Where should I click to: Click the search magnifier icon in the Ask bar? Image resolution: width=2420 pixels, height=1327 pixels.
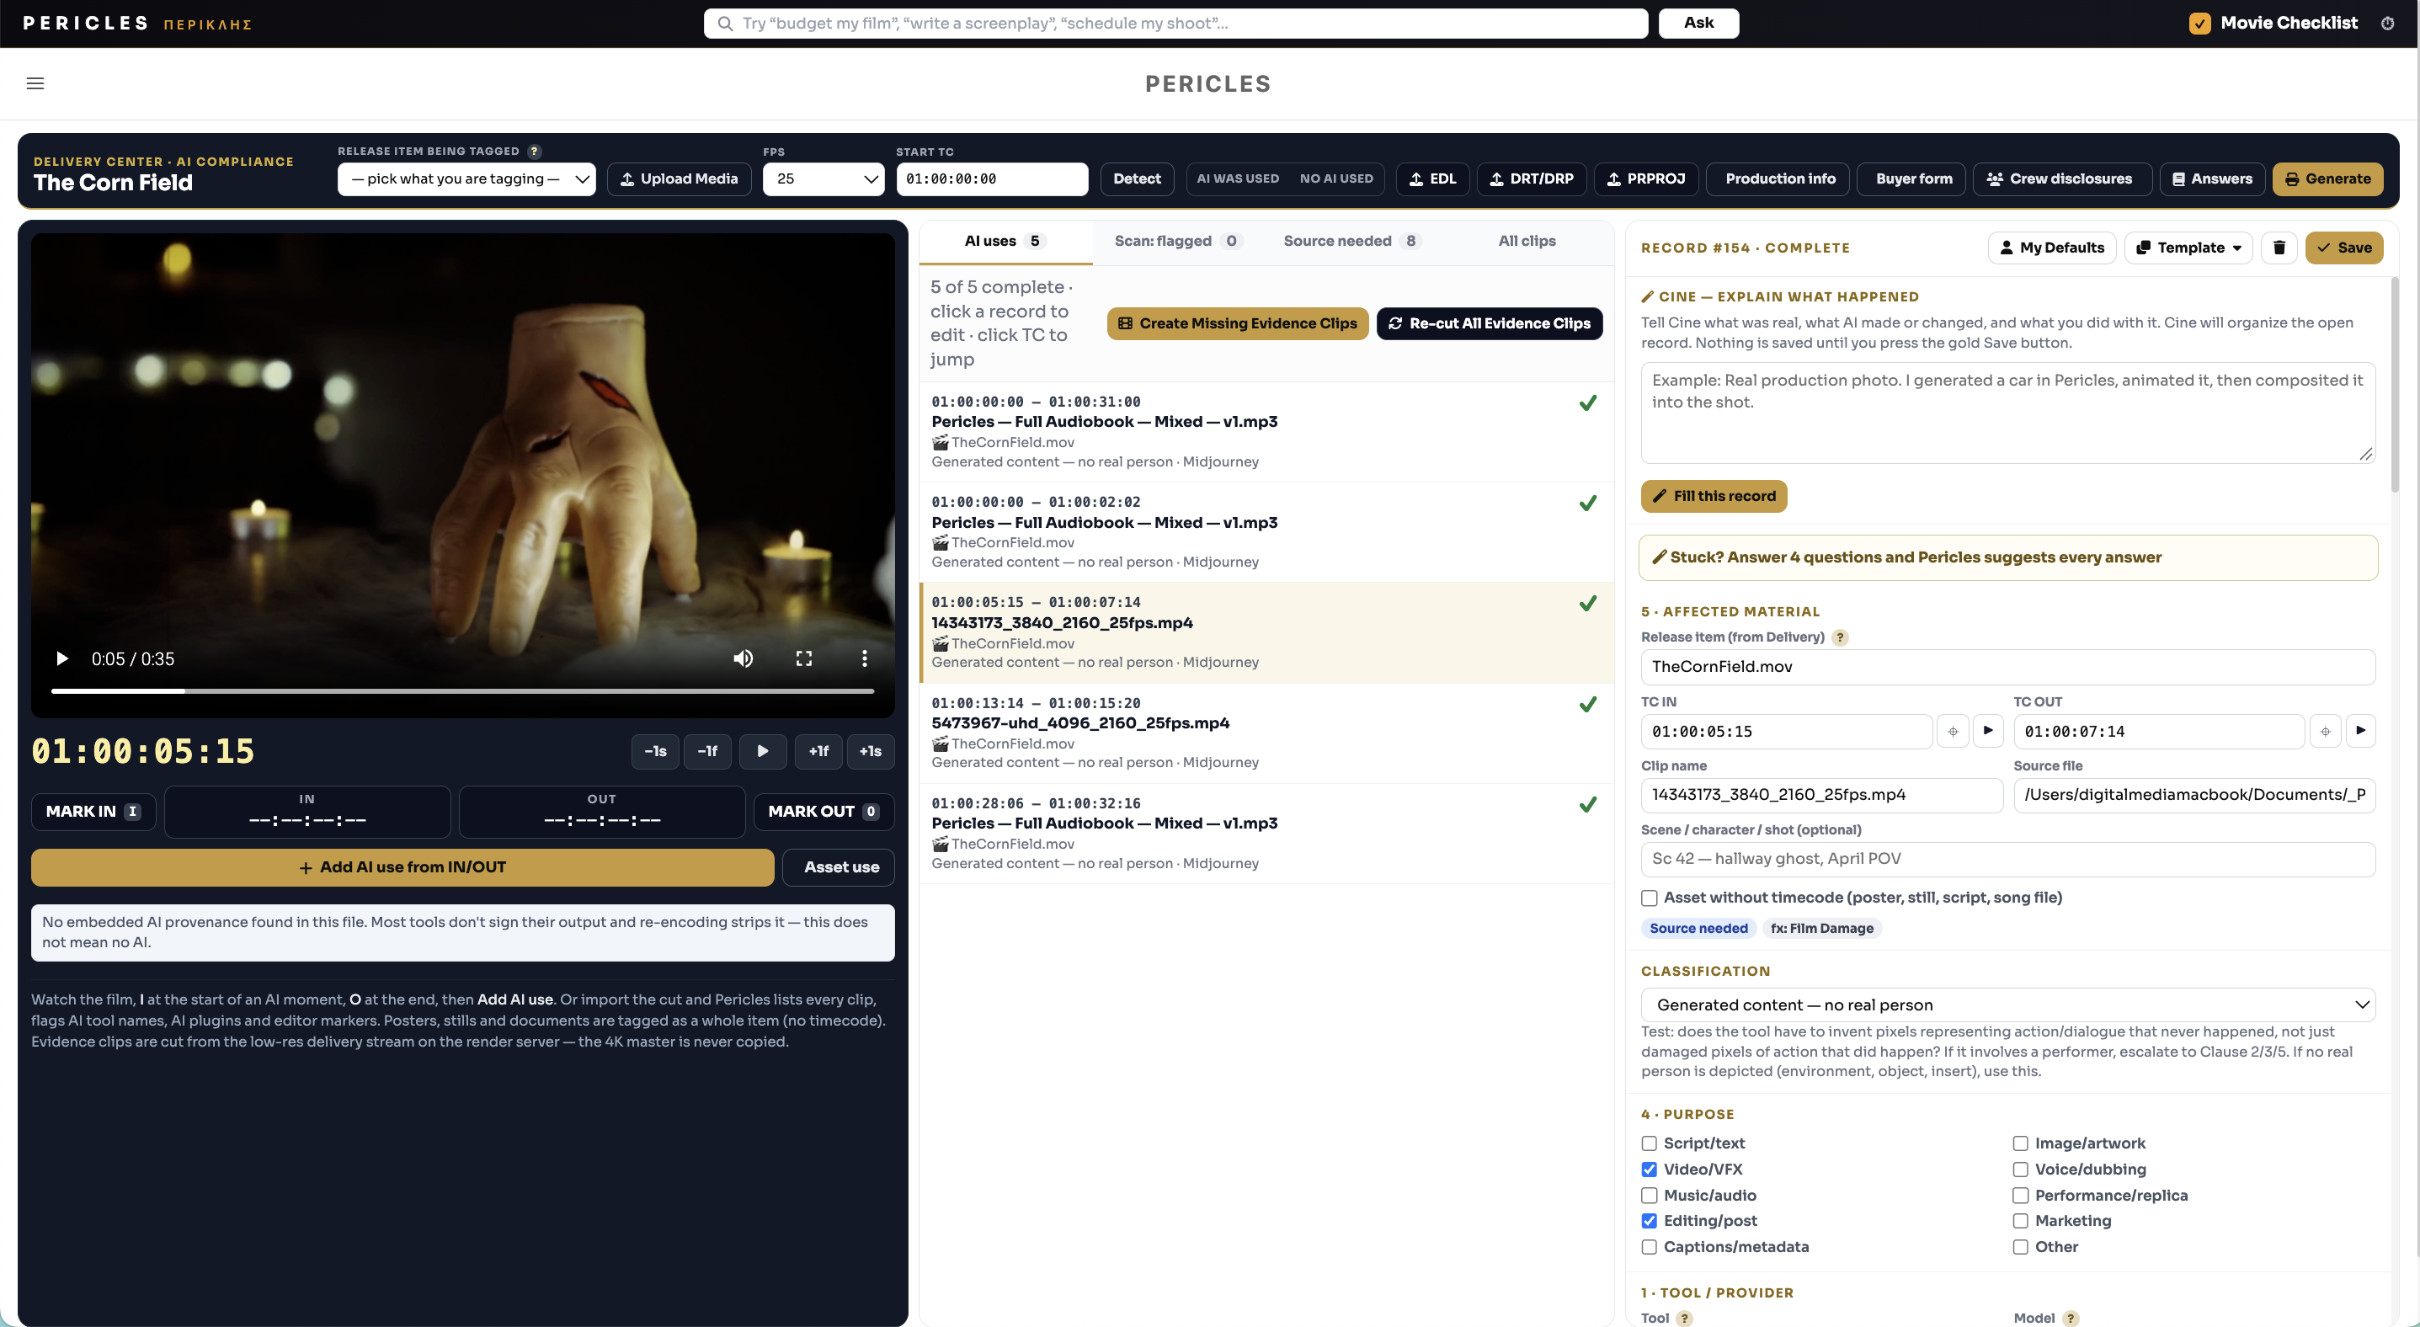[725, 24]
